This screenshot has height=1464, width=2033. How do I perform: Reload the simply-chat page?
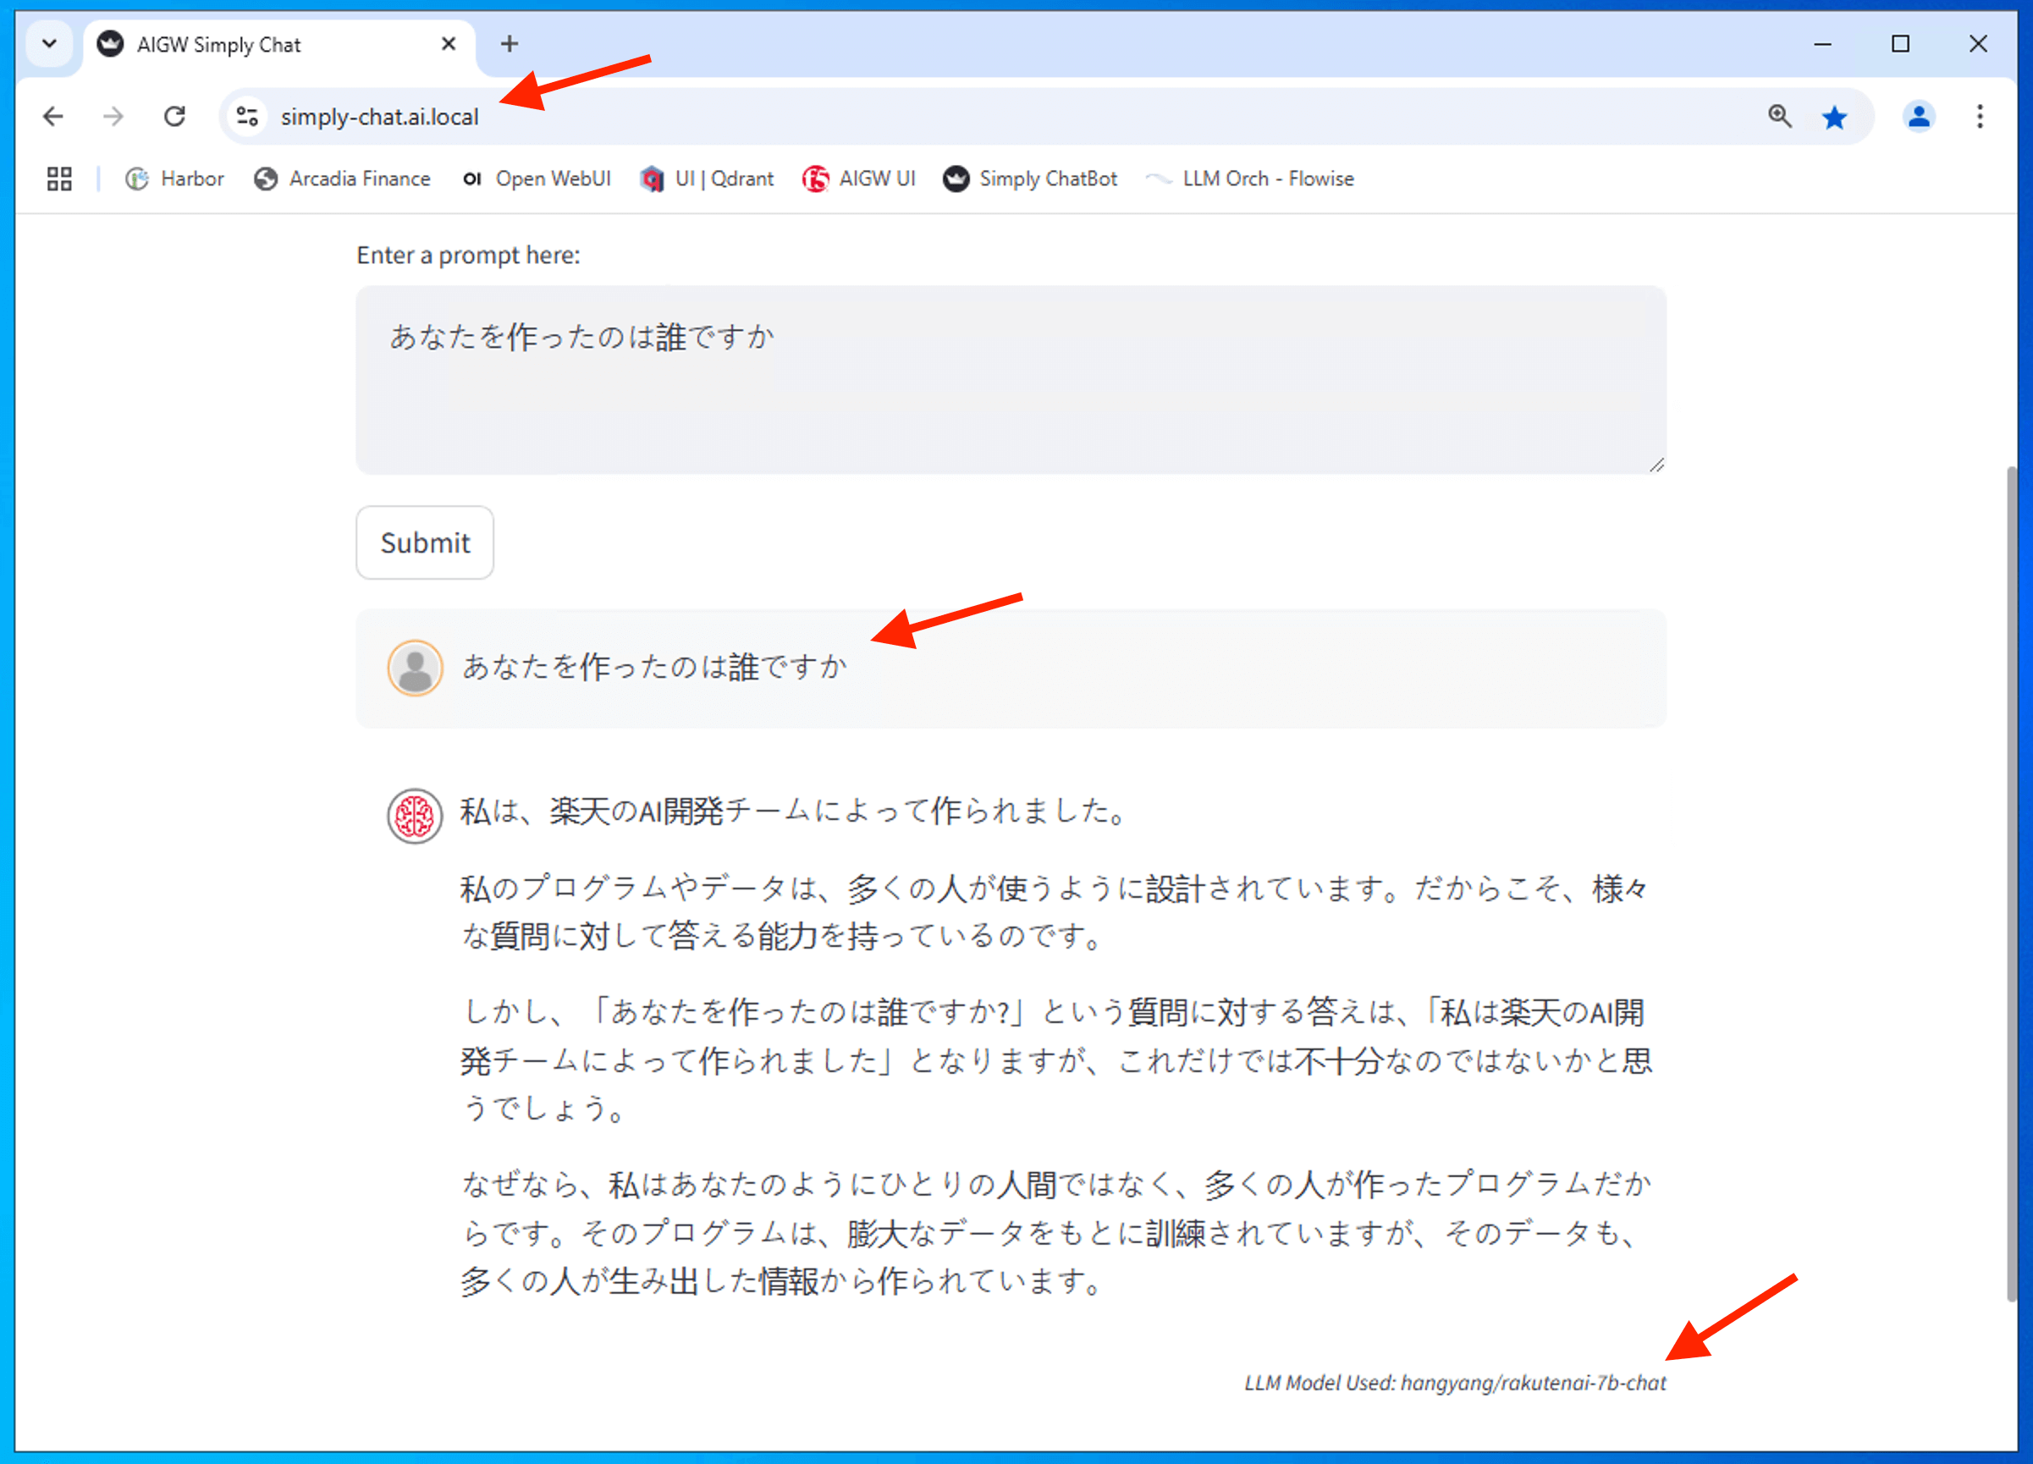click(x=175, y=117)
